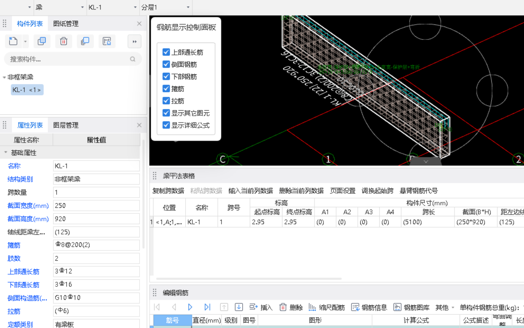Uncheck the 显示其它图元 checkbox
This screenshot has width=524, height=328.
coord(166,113)
